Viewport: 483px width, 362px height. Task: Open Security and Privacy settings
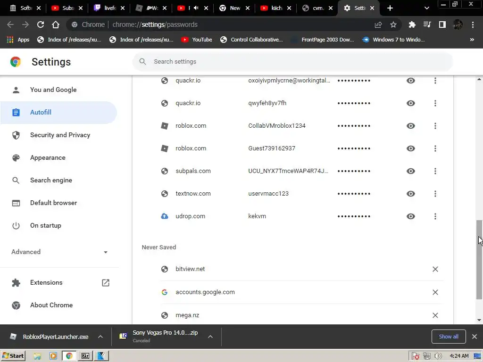58,135
